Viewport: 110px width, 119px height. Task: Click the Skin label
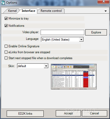[x=11, y=66]
